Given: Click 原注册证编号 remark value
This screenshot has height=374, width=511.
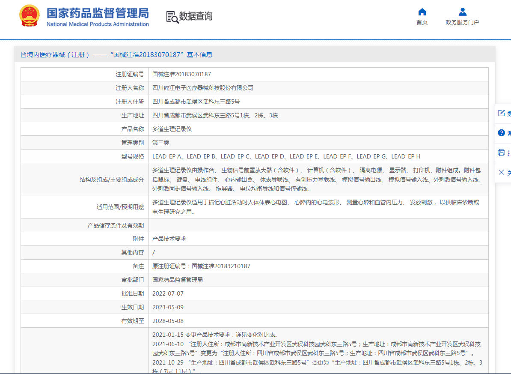Looking at the screenshot, I should (x=201, y=266).
